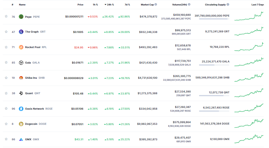Open Dogecoin 7-day sparkline chart

249,123
